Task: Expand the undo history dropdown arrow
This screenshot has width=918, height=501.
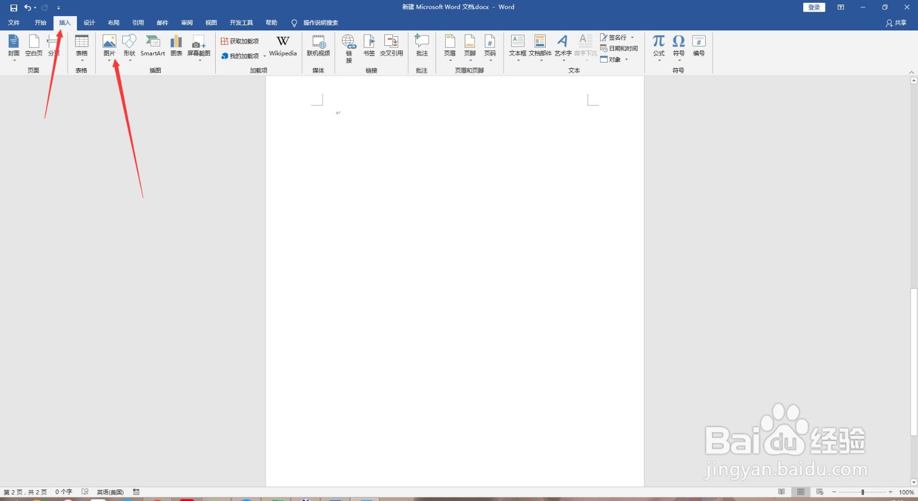Action: 35,7
